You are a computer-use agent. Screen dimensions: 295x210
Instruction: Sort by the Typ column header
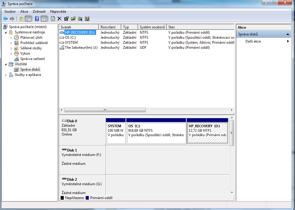(x=130, y=27)
